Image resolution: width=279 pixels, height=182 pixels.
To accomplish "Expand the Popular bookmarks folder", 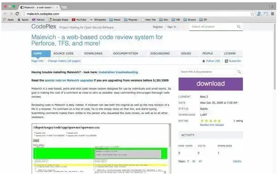I will (131, 20).
